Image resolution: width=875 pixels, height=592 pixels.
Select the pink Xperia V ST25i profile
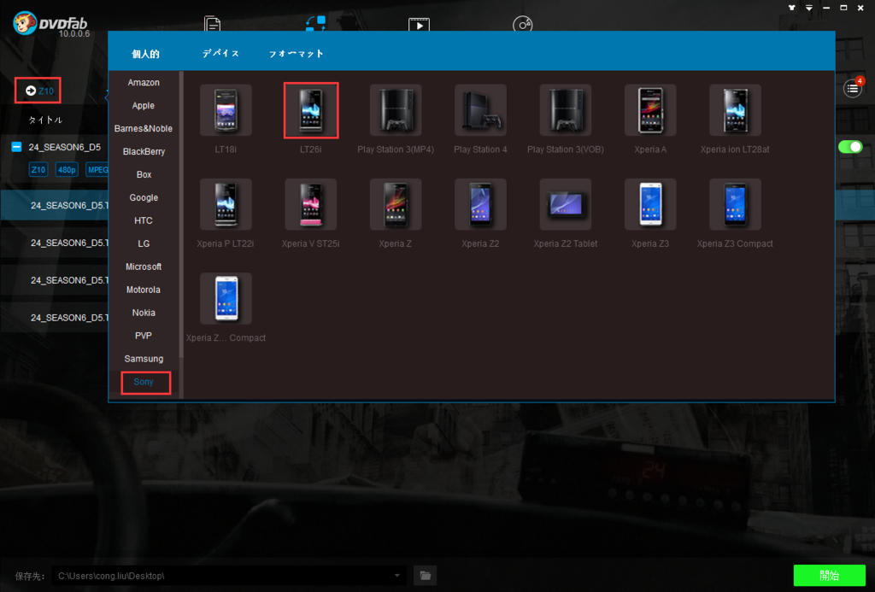tap(311, 205)
